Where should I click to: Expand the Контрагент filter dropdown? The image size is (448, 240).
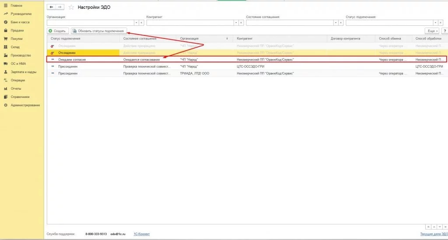coord(236,22)
